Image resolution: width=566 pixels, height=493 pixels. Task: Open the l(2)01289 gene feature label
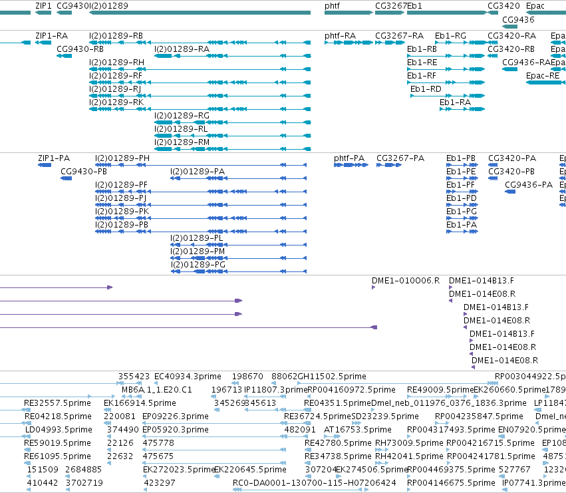[108, 6]
